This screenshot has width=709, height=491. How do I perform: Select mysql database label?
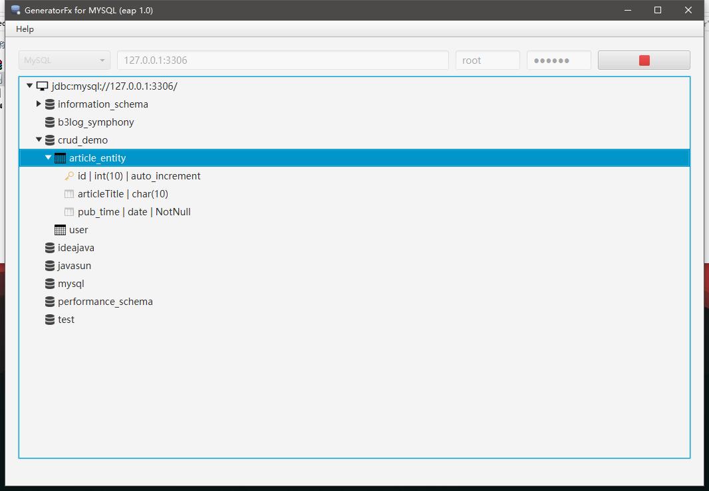[71, 284]
